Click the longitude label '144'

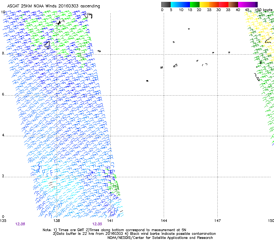164,221
